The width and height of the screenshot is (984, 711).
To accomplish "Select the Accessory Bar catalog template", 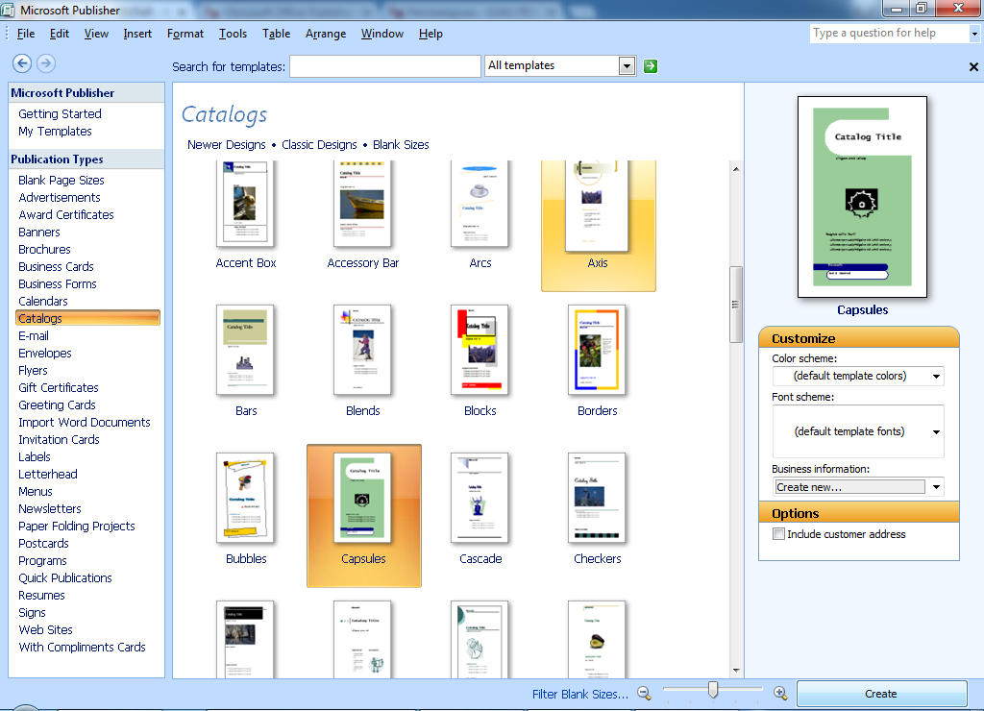I will [362, 215].
